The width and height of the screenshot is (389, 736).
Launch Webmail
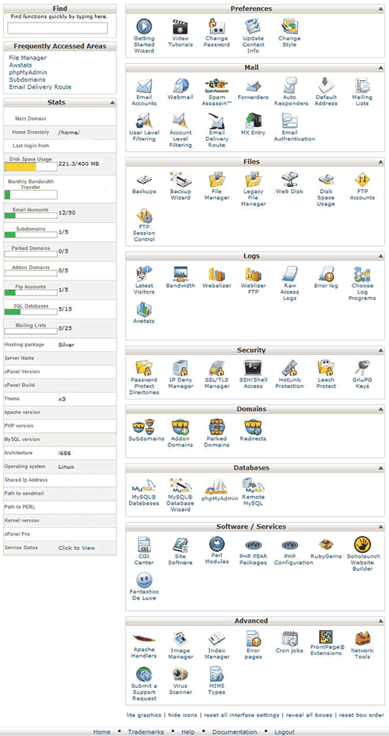180,90
